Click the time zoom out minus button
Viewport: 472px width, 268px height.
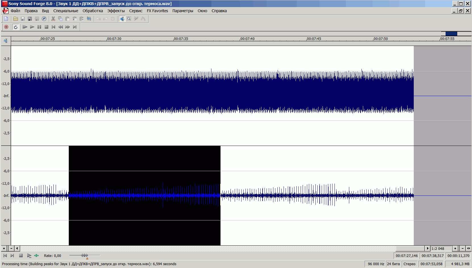[462, 248]
